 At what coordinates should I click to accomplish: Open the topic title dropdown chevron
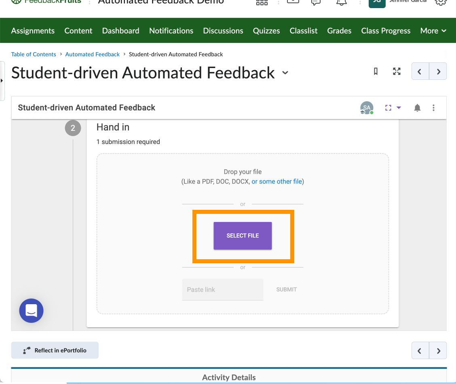(x=285, y=73)
